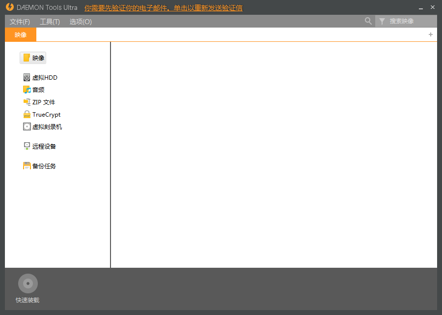
Task: Close the DAEMON Tools Ultra window
Action: 433,7
